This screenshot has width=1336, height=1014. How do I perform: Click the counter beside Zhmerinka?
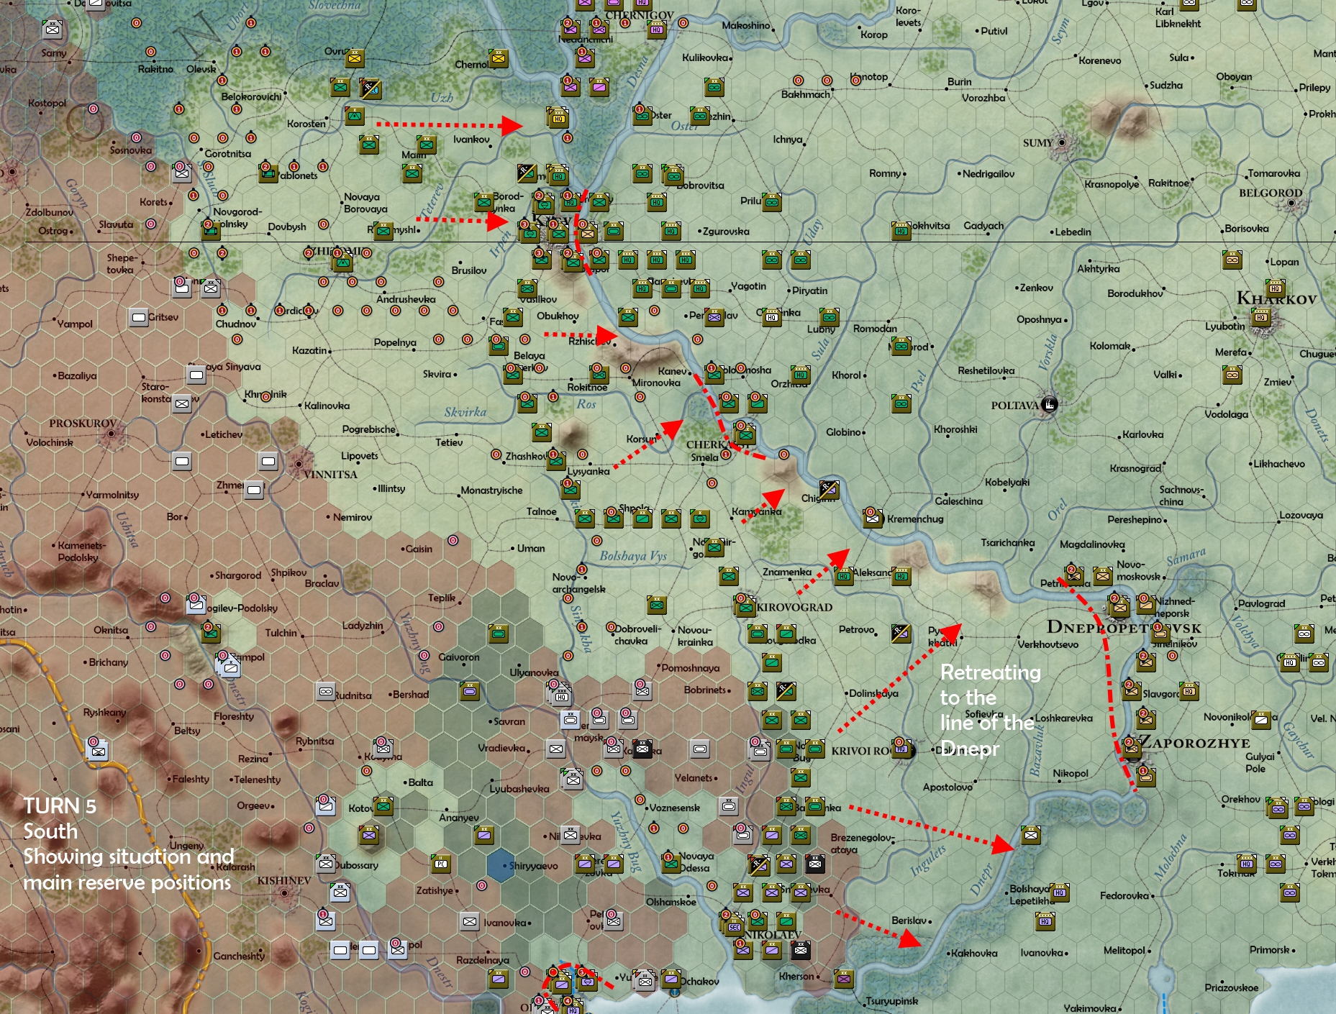tap(254, 490)
